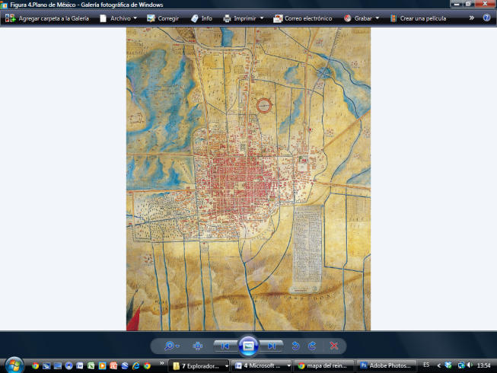The image size is (497, 373).
Task: Click the ES language indicator
Action: pyautogui.click(x=426, y=365)
